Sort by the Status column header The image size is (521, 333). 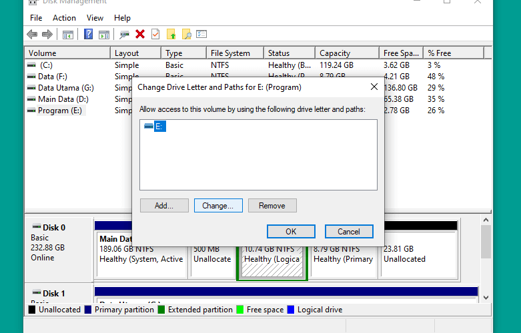[x=290, y=53]
